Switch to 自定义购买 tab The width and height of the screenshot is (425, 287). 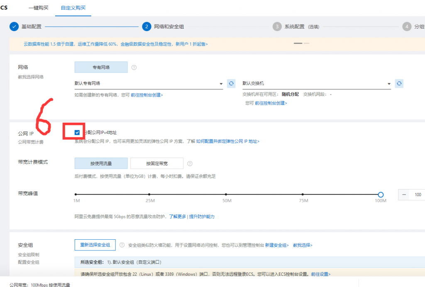pyautogui.click(x=73, y=8)
